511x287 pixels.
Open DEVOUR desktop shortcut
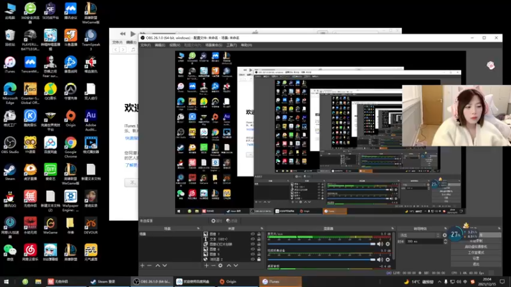91,226
